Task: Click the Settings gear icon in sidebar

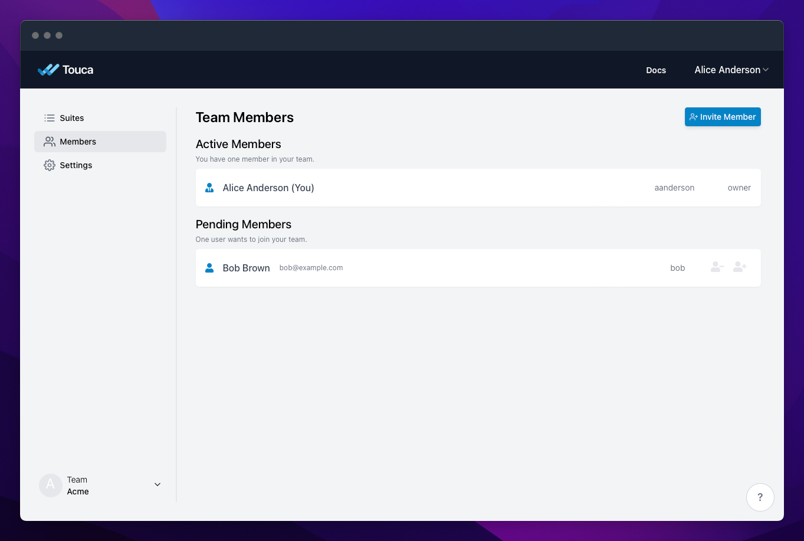Action: coord(50,165)
